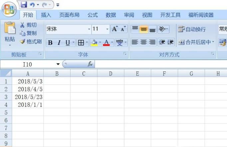Set top vertical alignment
The image size is (227, 147).
(135, 29)
